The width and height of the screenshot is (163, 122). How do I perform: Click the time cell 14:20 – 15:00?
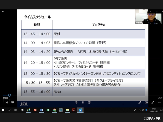point(37,63)
